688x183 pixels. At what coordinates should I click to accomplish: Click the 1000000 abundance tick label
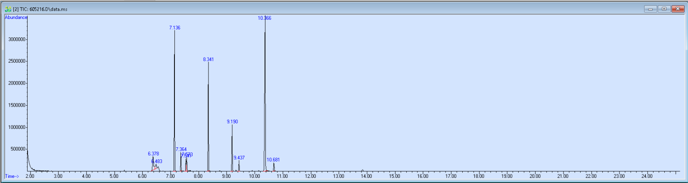pyautogui.click(x=17, y=127)
